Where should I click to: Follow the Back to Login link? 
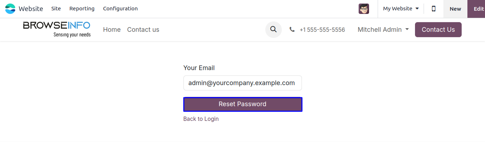pyautogui.click(x=201, y=119)
